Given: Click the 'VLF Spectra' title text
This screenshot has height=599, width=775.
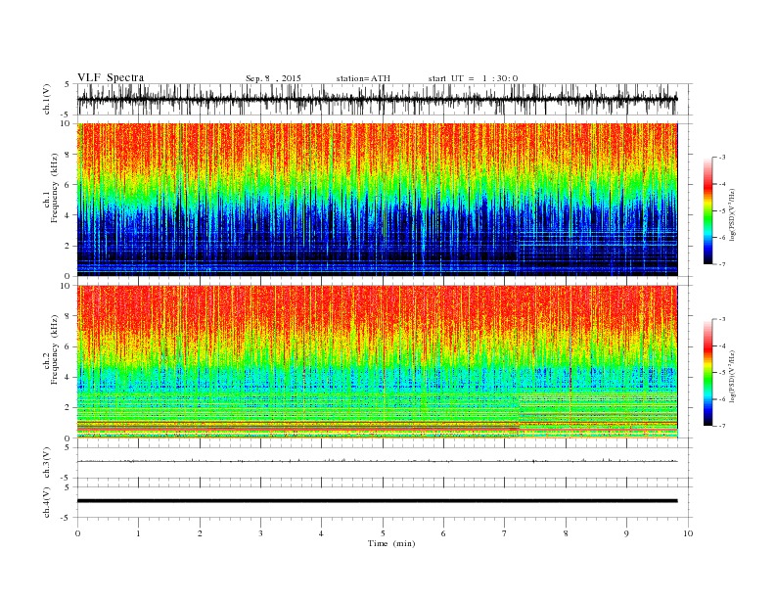Looking at the screenshot, I should point(111,77).
